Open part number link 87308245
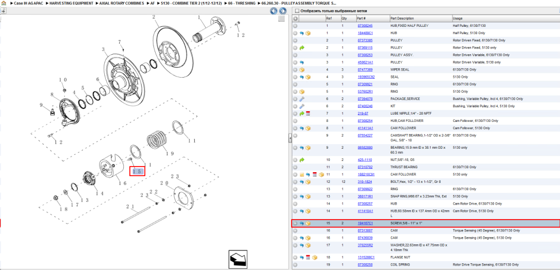This screenshot has width=560, height=270. 365,26
